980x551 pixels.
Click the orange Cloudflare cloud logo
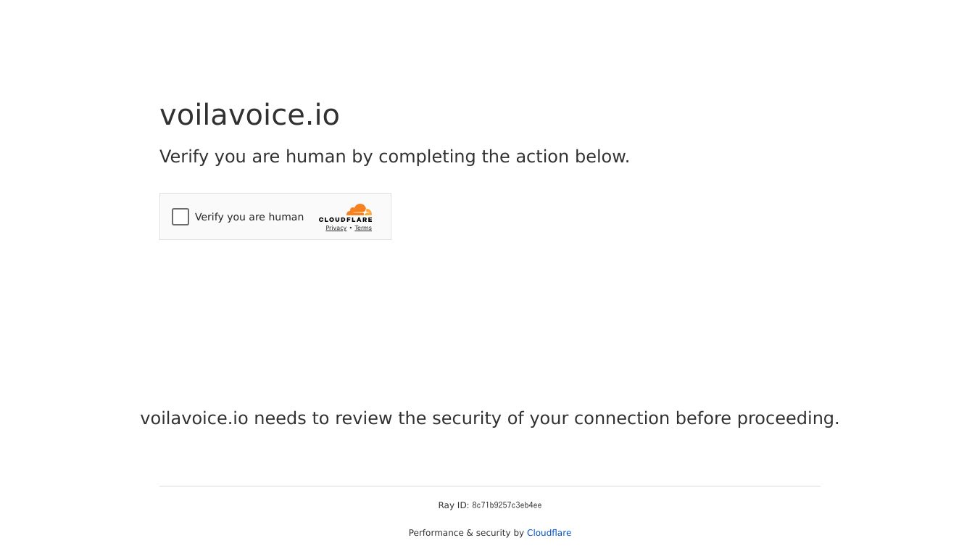[x=358, y=210]
